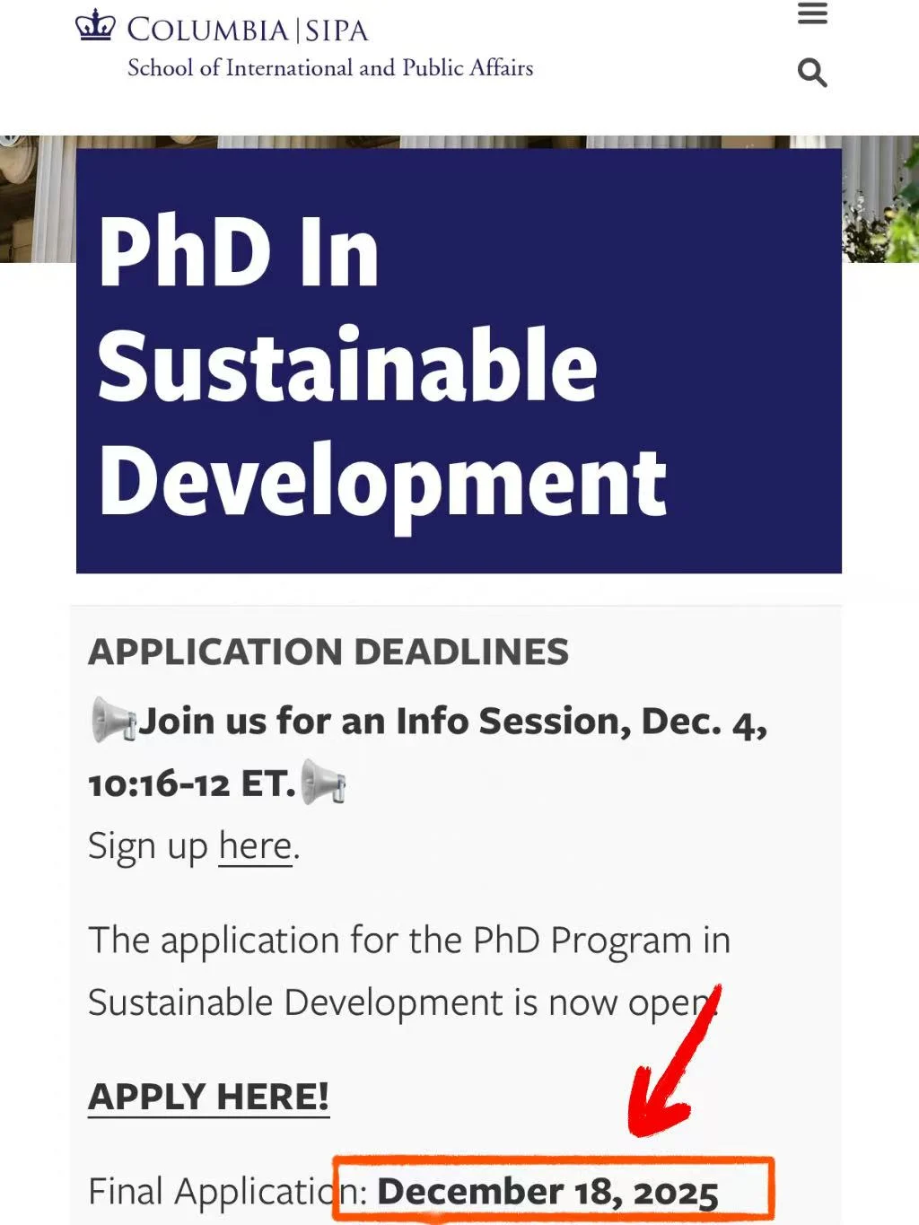919x1225 pixels.
Task: Click megaphone emoji after '12 ET.'
Action: (x=322, y=783)
